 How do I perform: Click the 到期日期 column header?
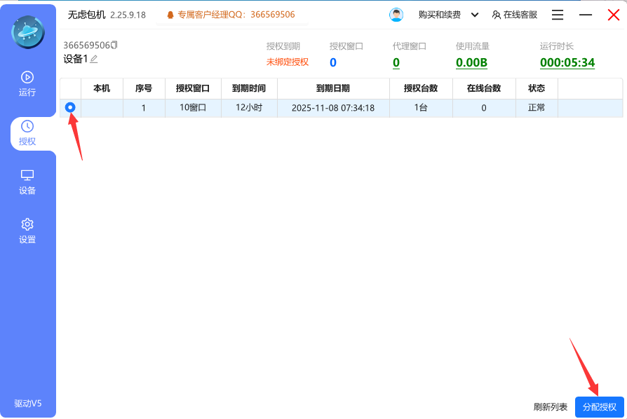tap(333, 88)
